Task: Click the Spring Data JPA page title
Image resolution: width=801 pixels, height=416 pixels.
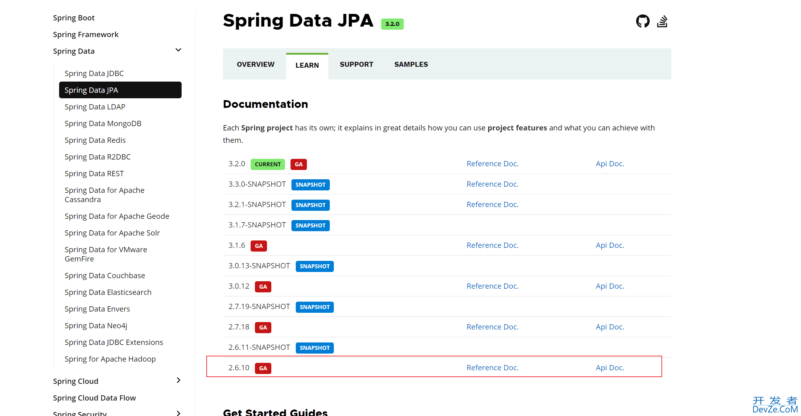Action: [298, 20]
